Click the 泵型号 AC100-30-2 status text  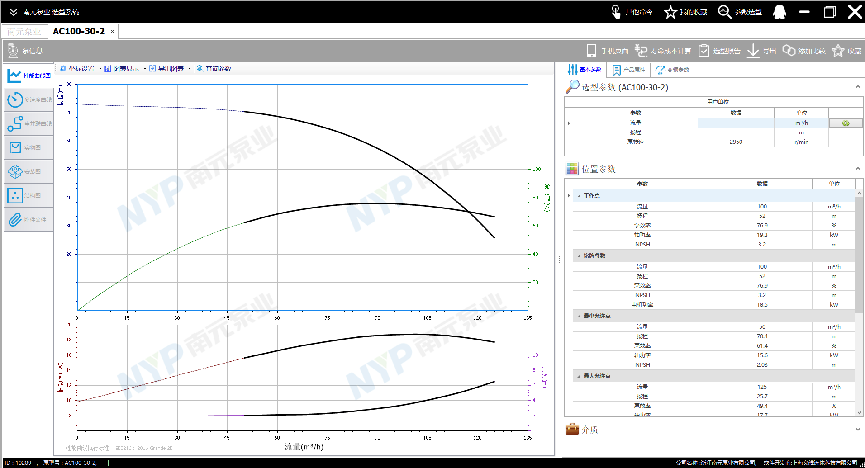[70, 463]
